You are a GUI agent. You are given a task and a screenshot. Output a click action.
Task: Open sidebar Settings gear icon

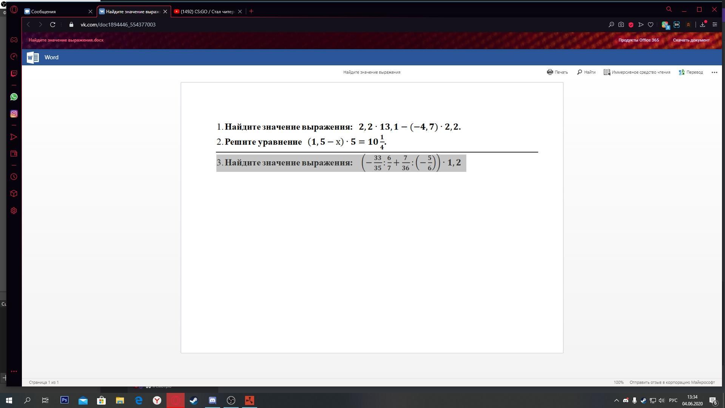click(14, 211)
